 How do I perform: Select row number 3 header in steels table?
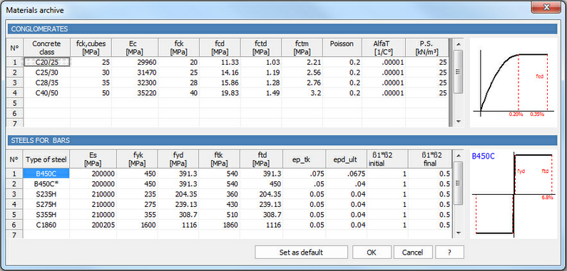[15, 194]
